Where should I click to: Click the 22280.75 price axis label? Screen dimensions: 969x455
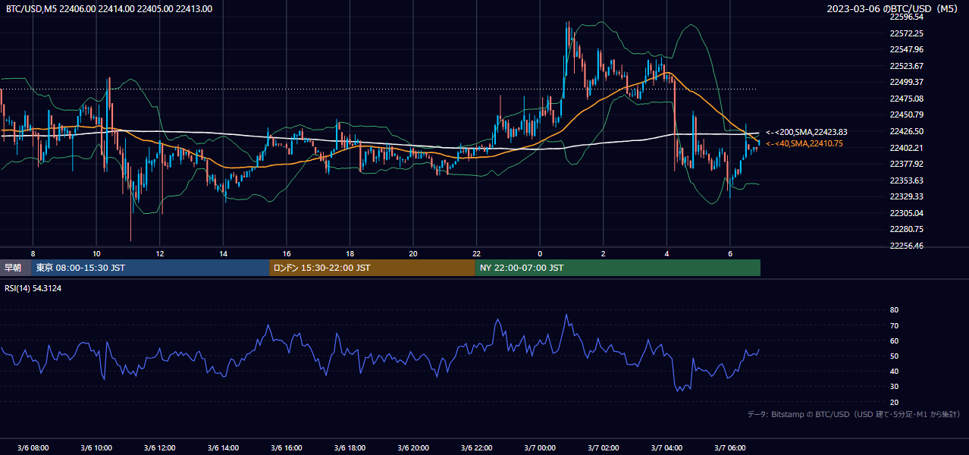[x=907, y=229]
